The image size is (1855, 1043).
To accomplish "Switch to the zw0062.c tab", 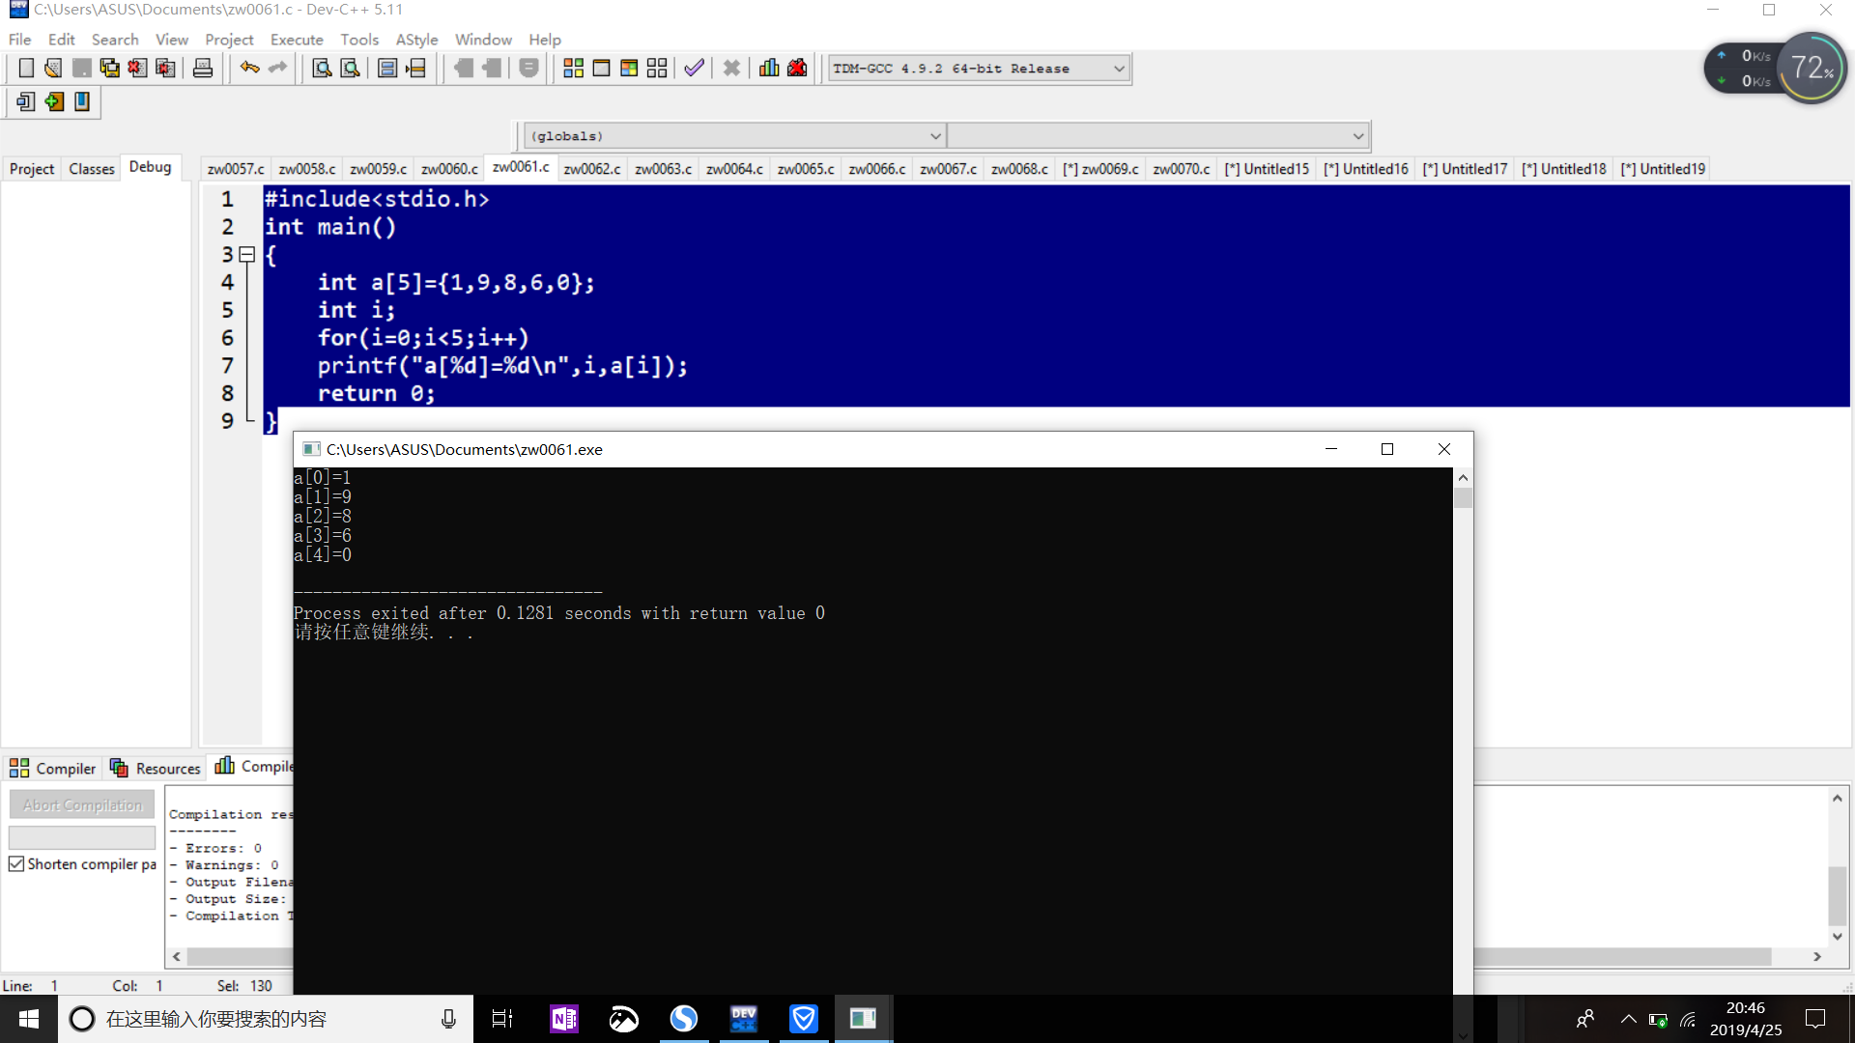I will (x=591, y=169).
